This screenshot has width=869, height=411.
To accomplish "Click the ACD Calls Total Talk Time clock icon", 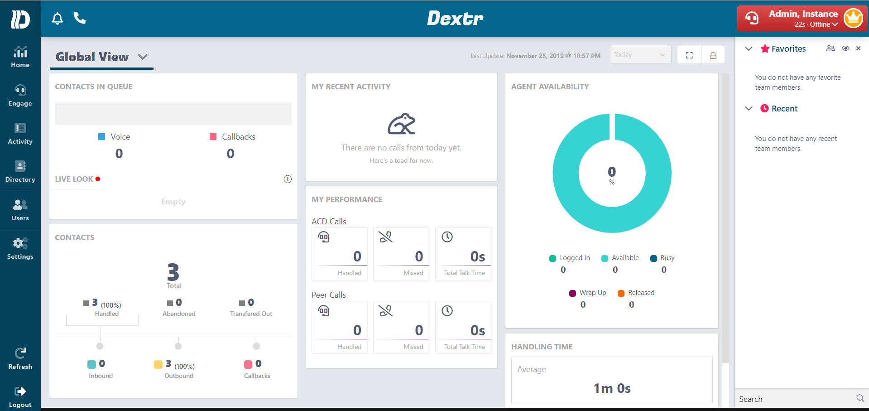I will 447,237.
